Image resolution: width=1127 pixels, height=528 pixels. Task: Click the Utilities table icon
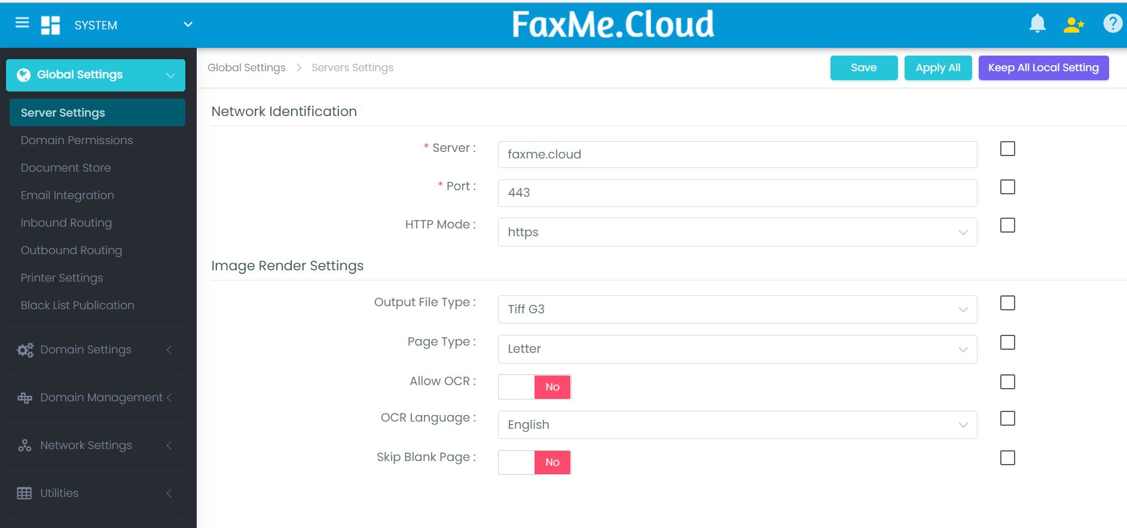(25, 493)
